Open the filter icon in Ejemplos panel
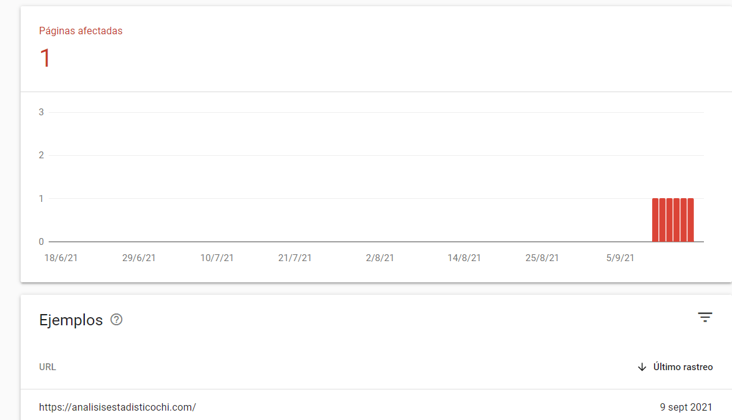732x420 pixels. pyautogui.click(x=705, y=317)
